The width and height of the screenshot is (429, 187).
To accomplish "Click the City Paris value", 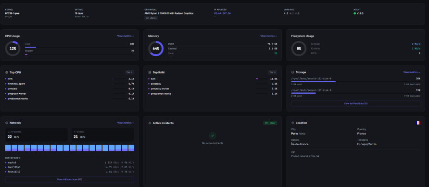I will [x=294, y=134].
